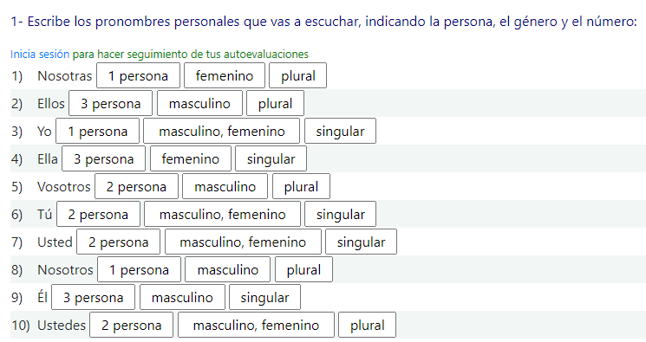Image resolution: width=646 pixels, height=342 pixels.
Task: Select the 'singular' field in the Yo row
Action: coord(340,131)
